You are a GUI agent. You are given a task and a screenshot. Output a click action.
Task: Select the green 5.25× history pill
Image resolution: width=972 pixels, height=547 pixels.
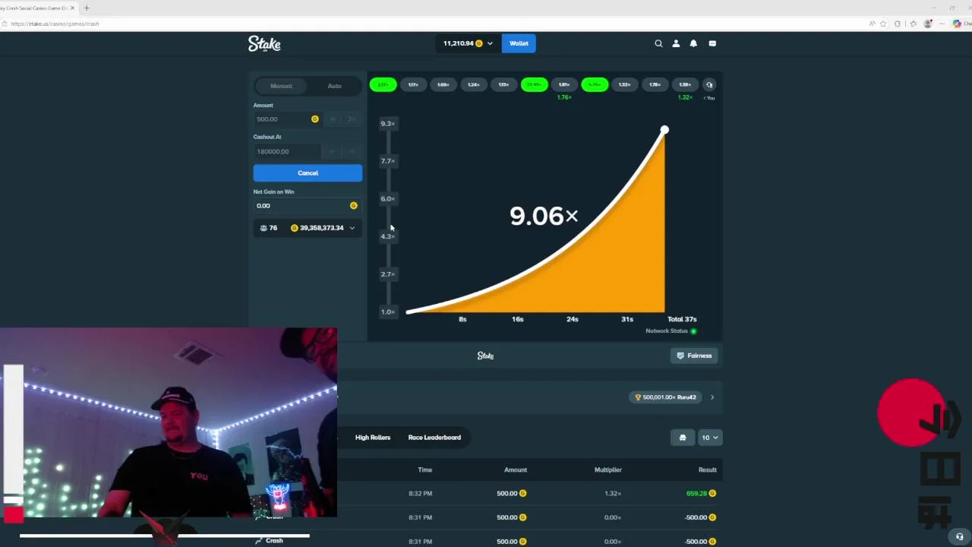(x=595, y=85)
